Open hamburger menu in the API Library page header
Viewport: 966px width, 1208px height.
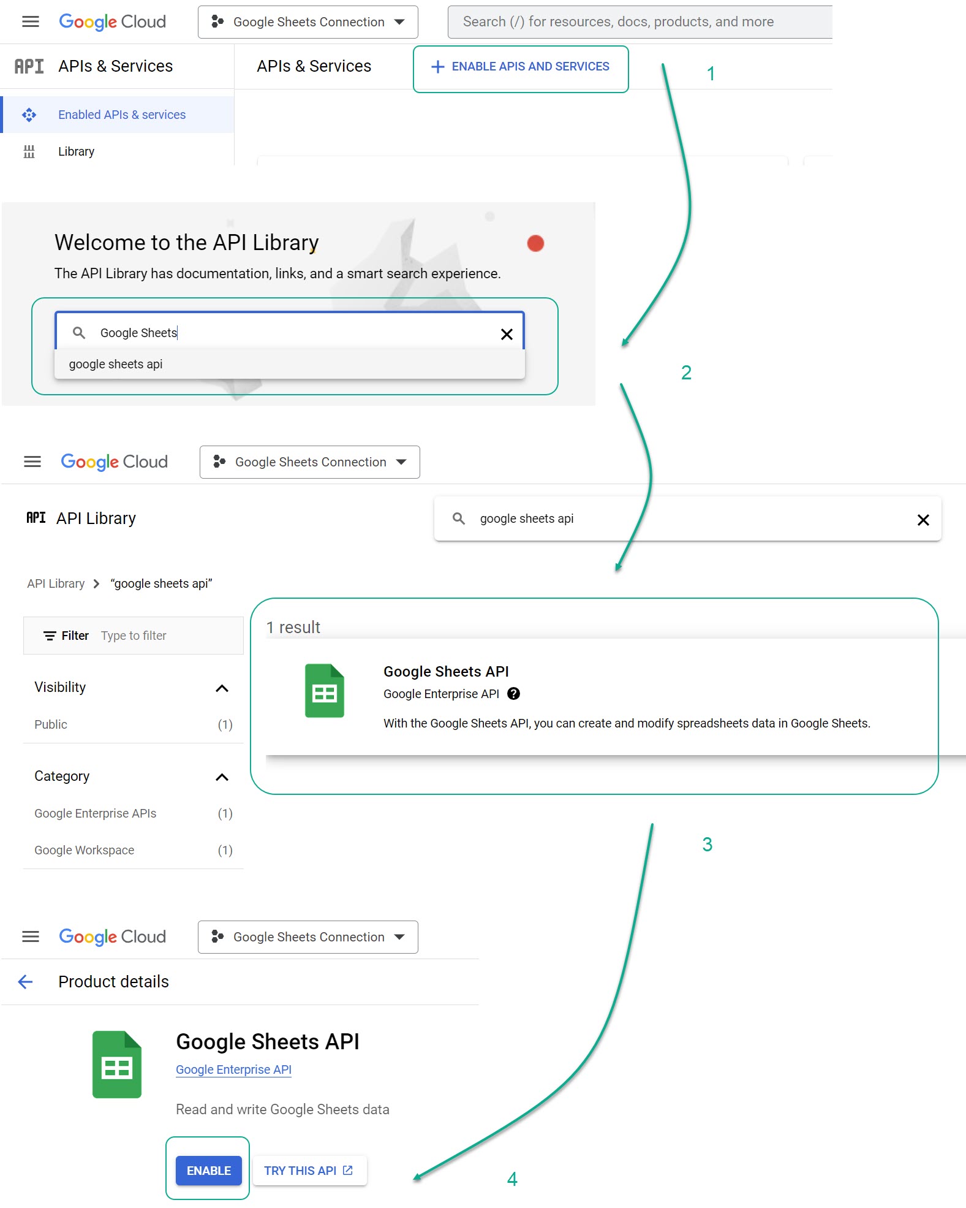pos(32,462)
